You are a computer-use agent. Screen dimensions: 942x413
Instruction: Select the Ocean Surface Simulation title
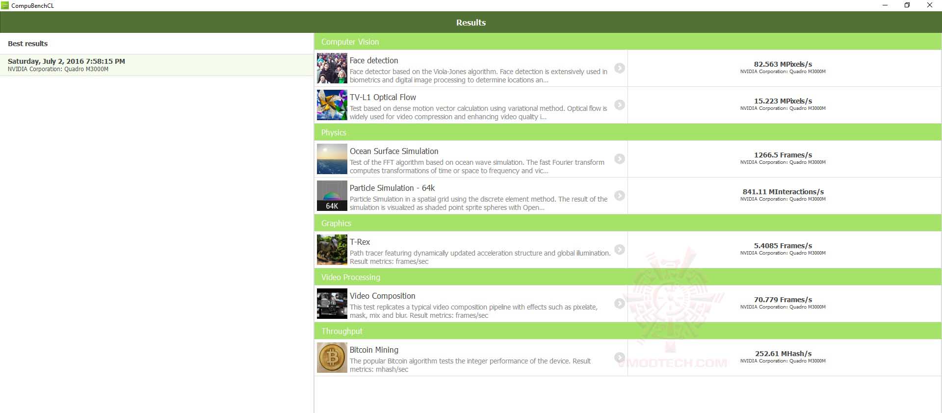point(394,151)
